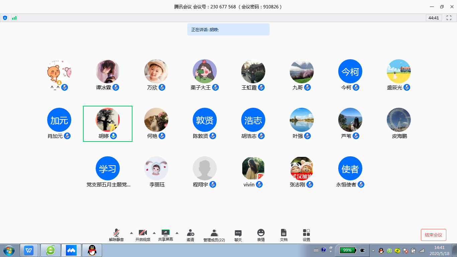
Task: Expand the arrow next to 解除静音
Action: (x=131, y=233)
